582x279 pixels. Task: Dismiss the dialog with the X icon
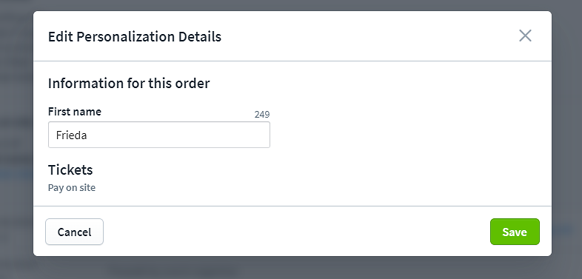coord(525,36)
